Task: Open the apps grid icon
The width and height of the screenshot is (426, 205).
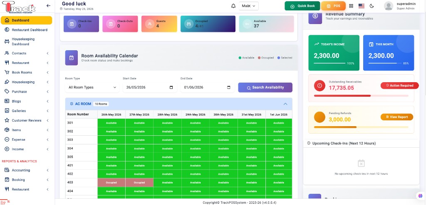Action: pyautogui.click(x=351, y=6)
